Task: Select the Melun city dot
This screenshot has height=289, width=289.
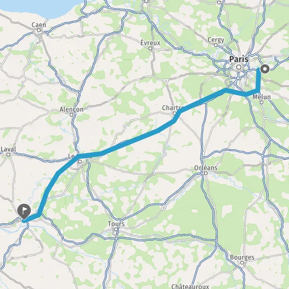Action: click(x=262, y=102)
